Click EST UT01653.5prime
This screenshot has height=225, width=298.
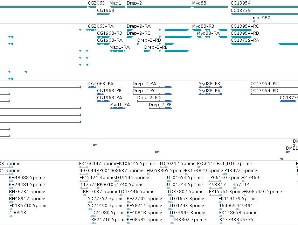pyautogui.click(x=185, y=178)
